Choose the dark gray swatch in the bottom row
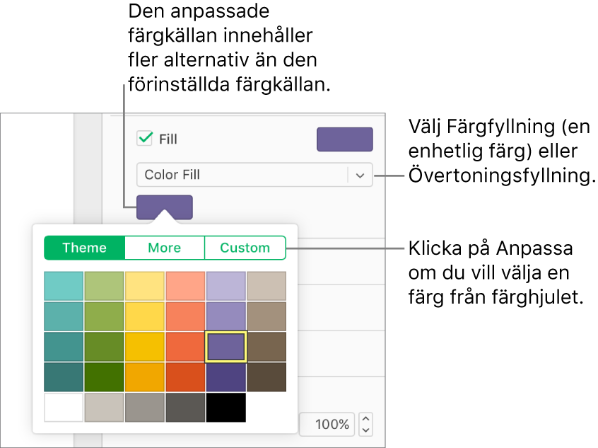The image size is (598, 448). click(x=185, y=408)
